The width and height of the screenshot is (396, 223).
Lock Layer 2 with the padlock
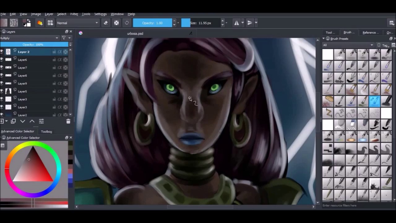(54, 52)
